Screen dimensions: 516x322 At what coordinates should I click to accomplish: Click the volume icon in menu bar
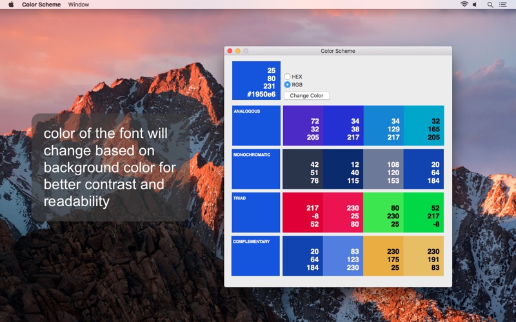tap(475, 5)
